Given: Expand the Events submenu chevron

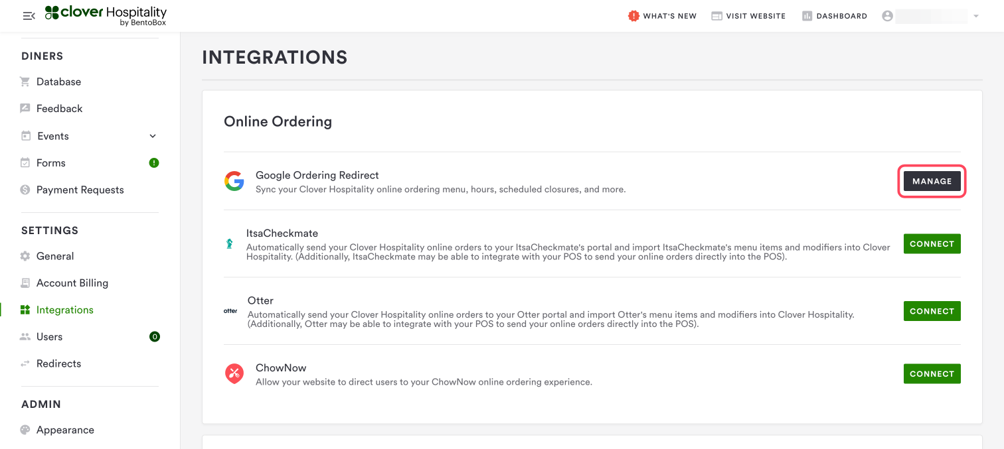Looking at the screenshot, I should 153,136.
